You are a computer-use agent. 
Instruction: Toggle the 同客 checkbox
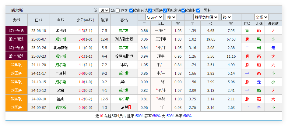118,10
